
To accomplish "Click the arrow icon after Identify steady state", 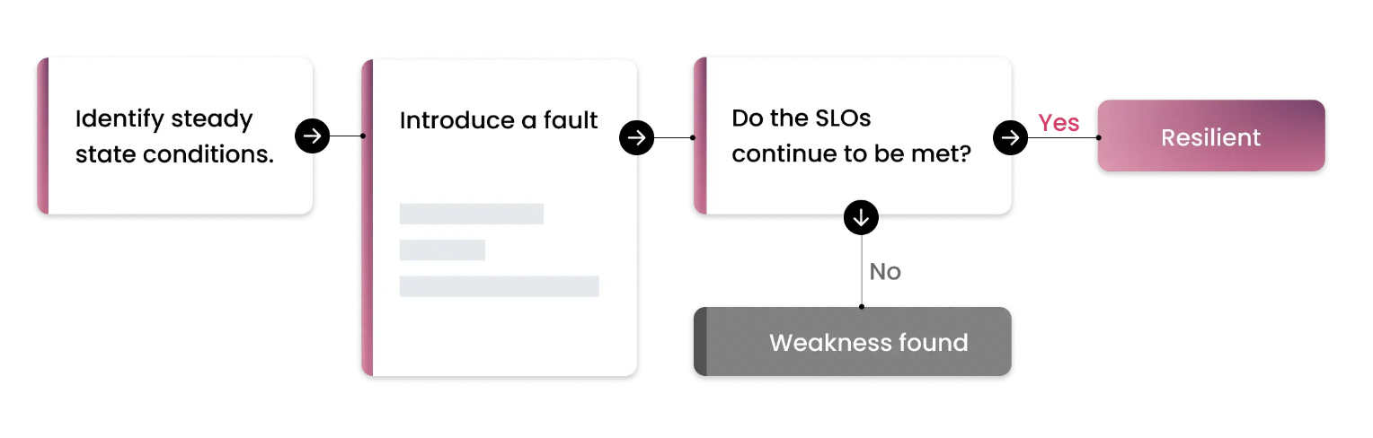I will click(312, 136).
